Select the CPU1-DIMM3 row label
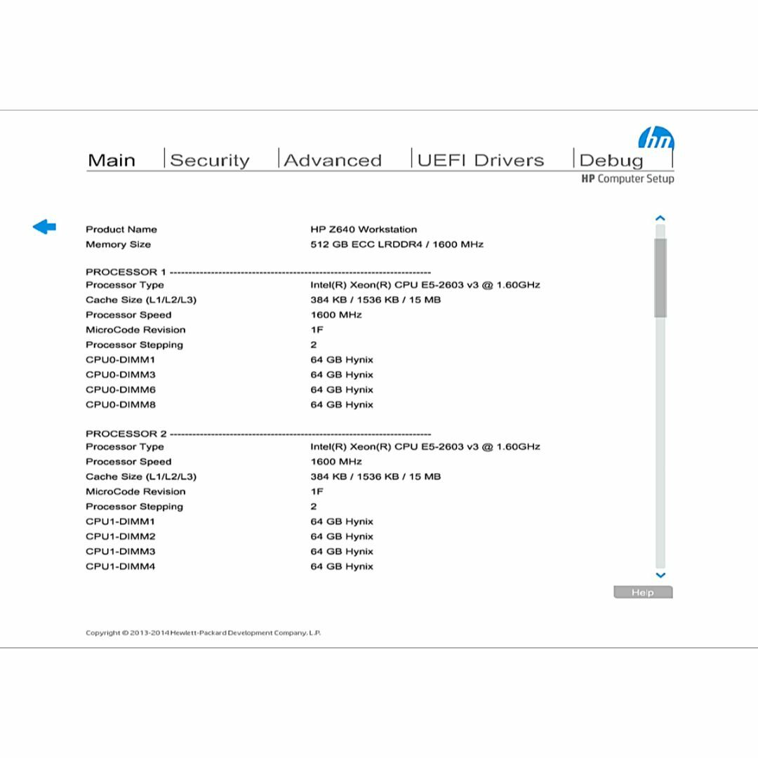Screen dimensions: 758x758 coord(121,552)
